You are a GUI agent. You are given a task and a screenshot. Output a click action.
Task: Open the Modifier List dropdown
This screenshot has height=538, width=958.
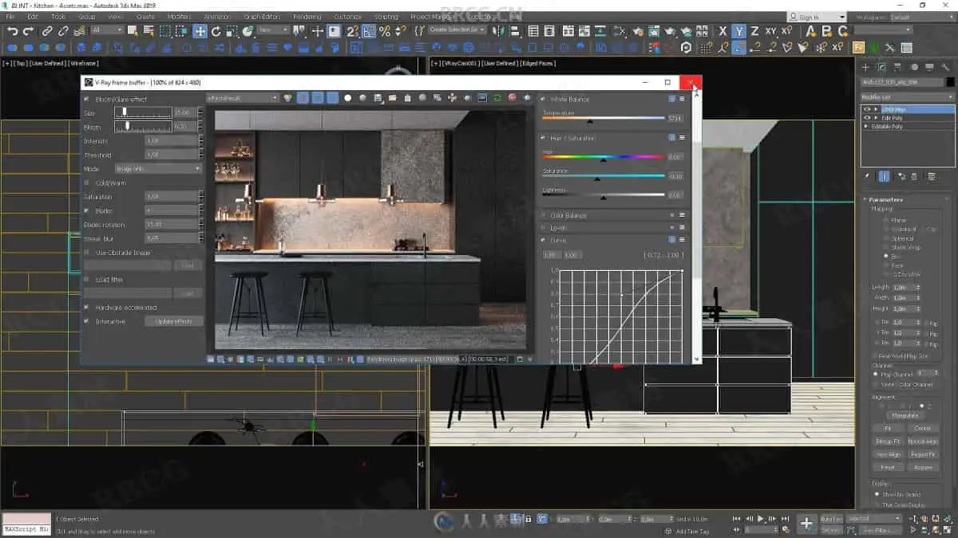(x=907, y=97)
